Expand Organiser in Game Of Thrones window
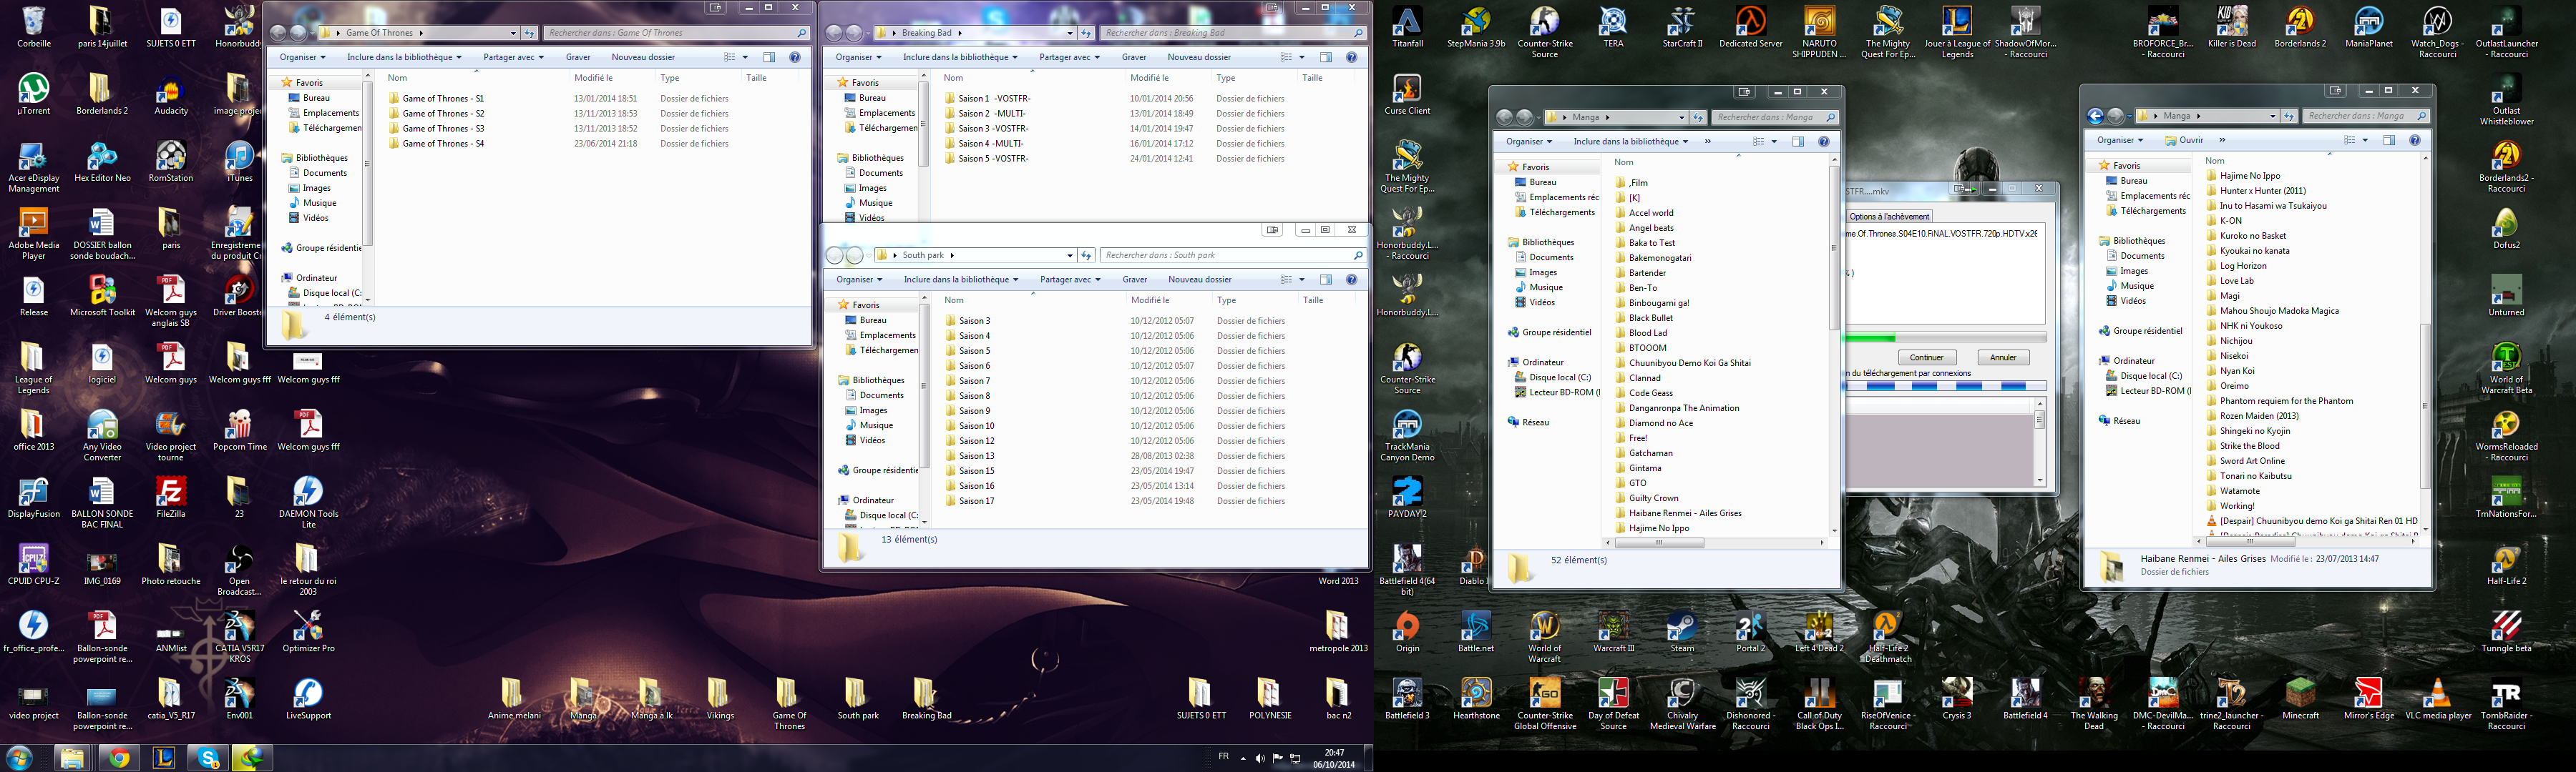This screenshot has height=772, width=2576. (303, 57)
